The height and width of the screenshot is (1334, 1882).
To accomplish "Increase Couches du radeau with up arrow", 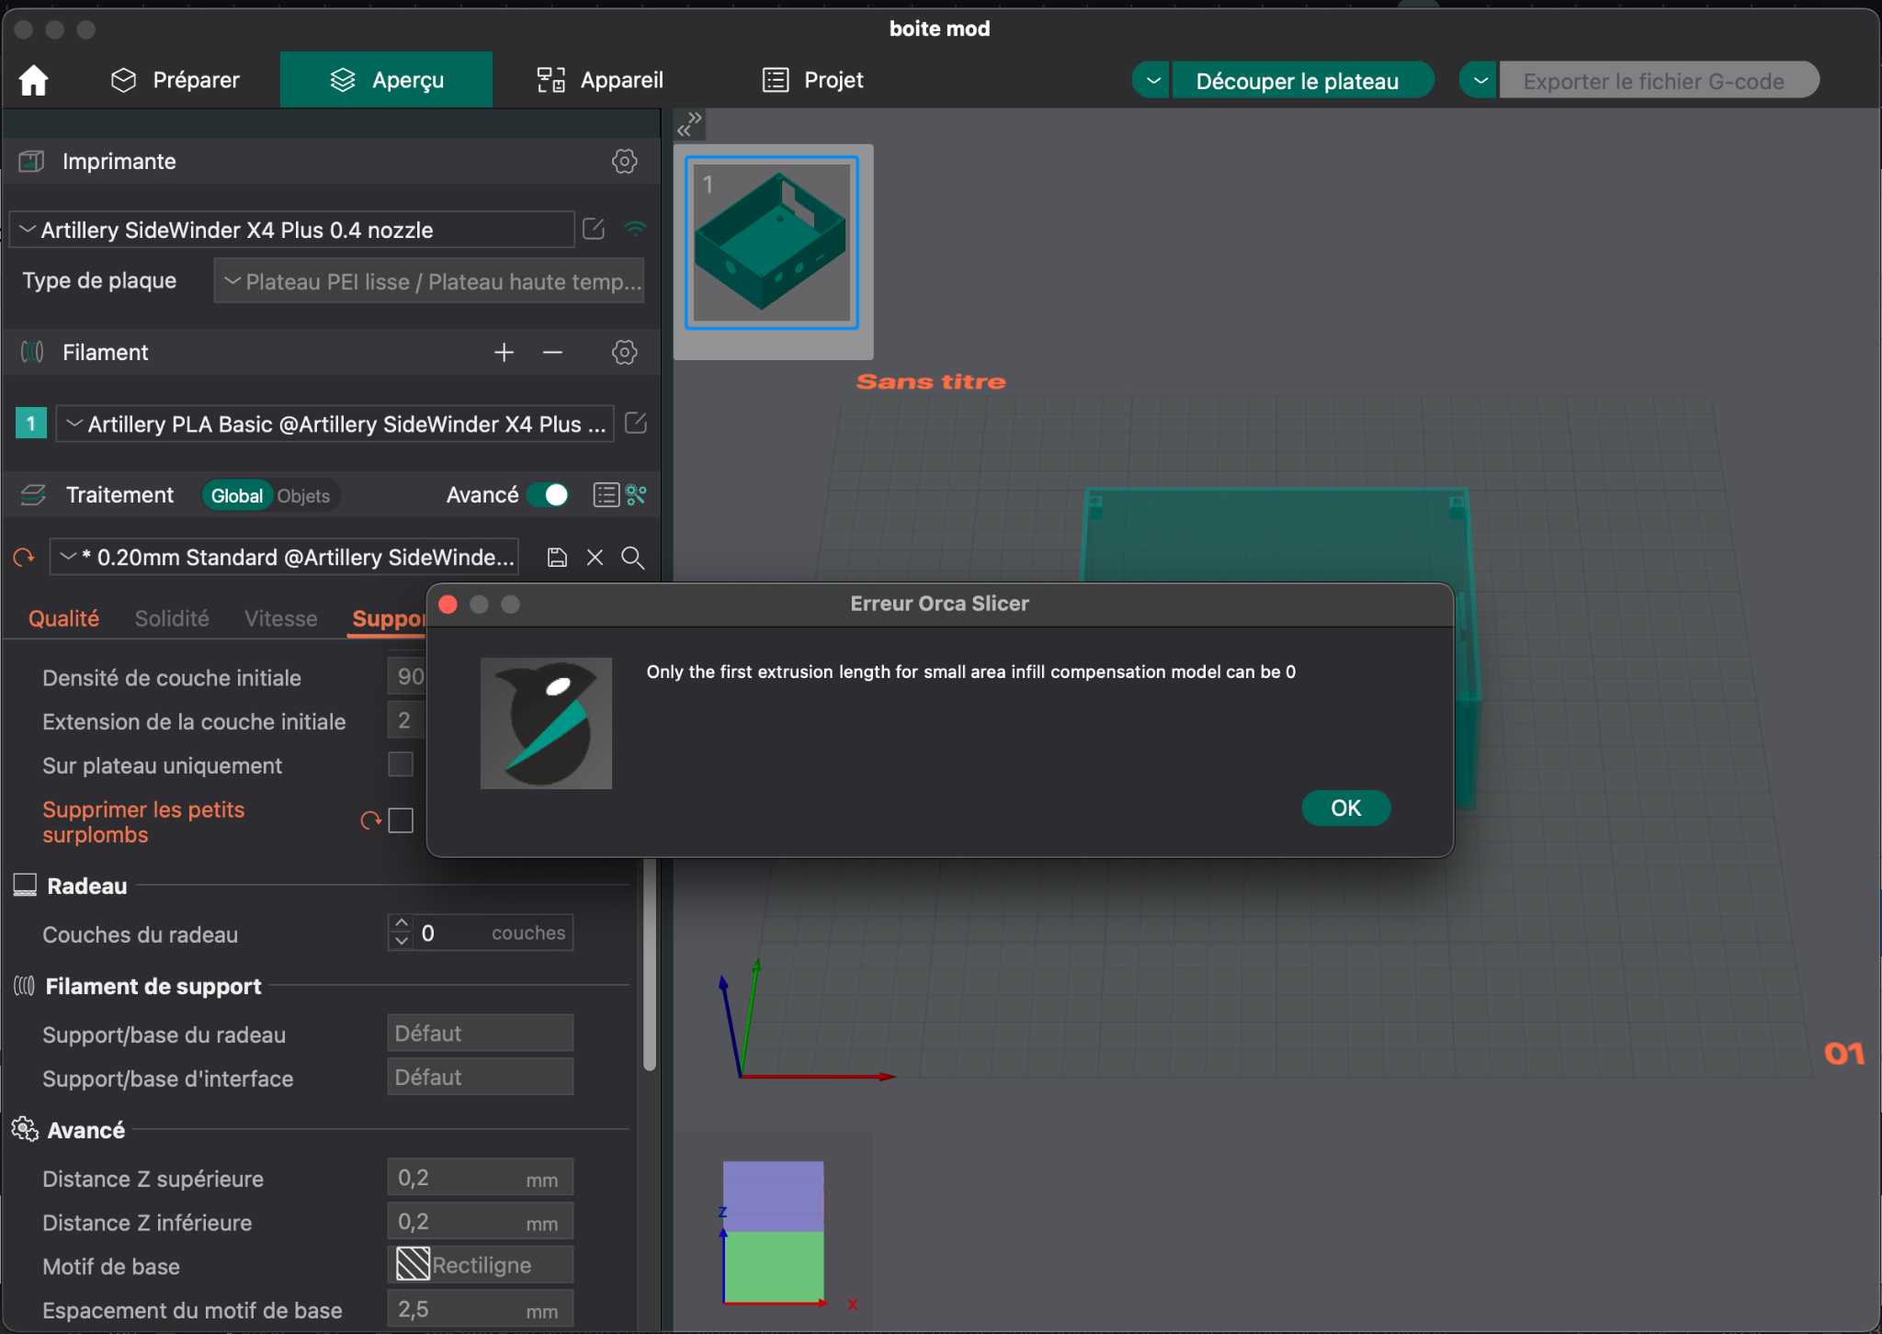I will pyautogui.click(x=401, y=923).
